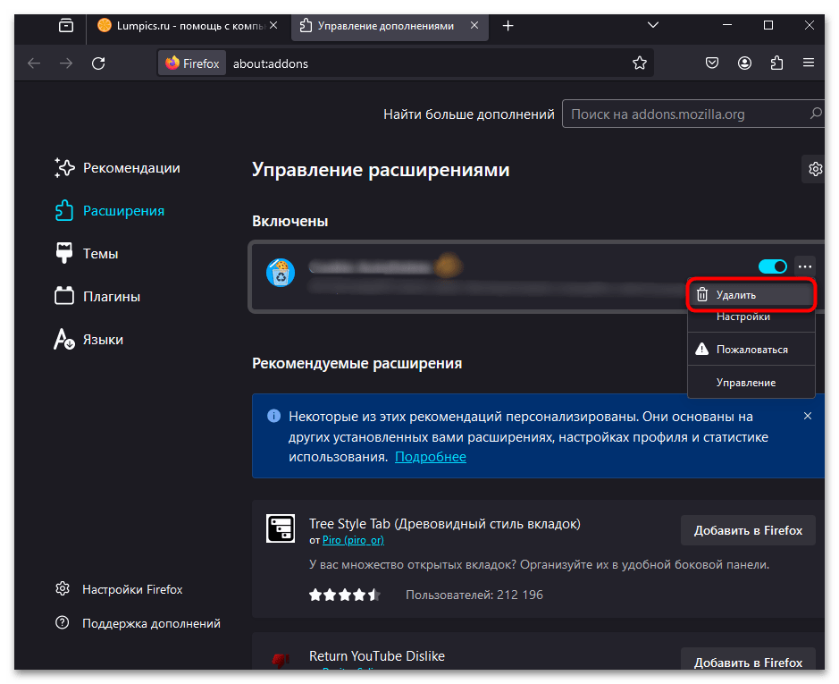Choose Пожаловаться in the context menu
The height and width of the screenshot is (684, 839).
coord(751,350)
